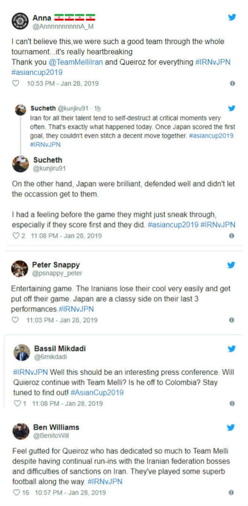This screenshot has width=248, height=506.
Task: Like Anna's heartbreaking tweet with the heart icon
Action: pos(15,84)
